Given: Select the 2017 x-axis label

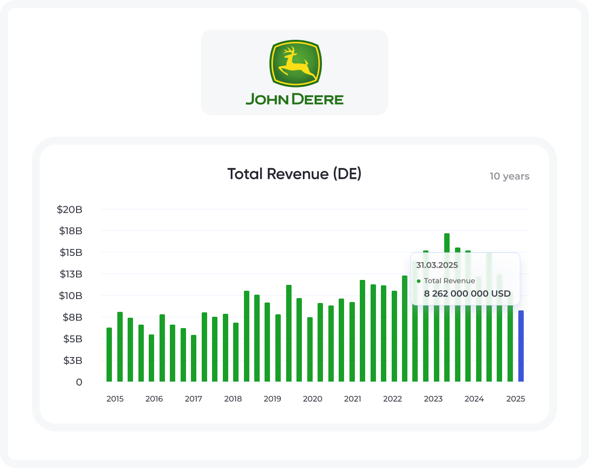Looking at the screenshot, I should (x=193, y=399).
